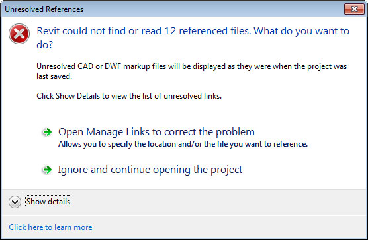Click the Show details text label

coord(48,202)
